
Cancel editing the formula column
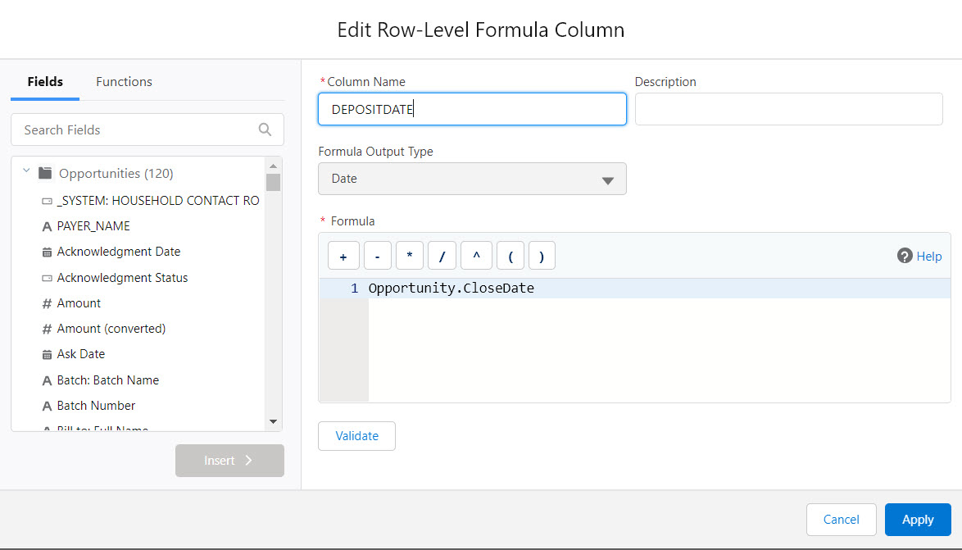click(x=841, y=520)
